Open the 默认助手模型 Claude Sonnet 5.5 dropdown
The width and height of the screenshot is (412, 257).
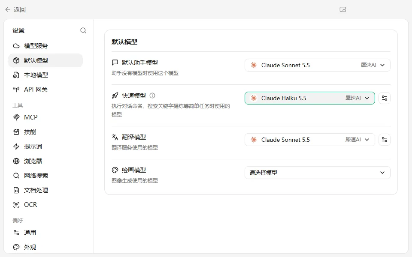tap(318, 65)
